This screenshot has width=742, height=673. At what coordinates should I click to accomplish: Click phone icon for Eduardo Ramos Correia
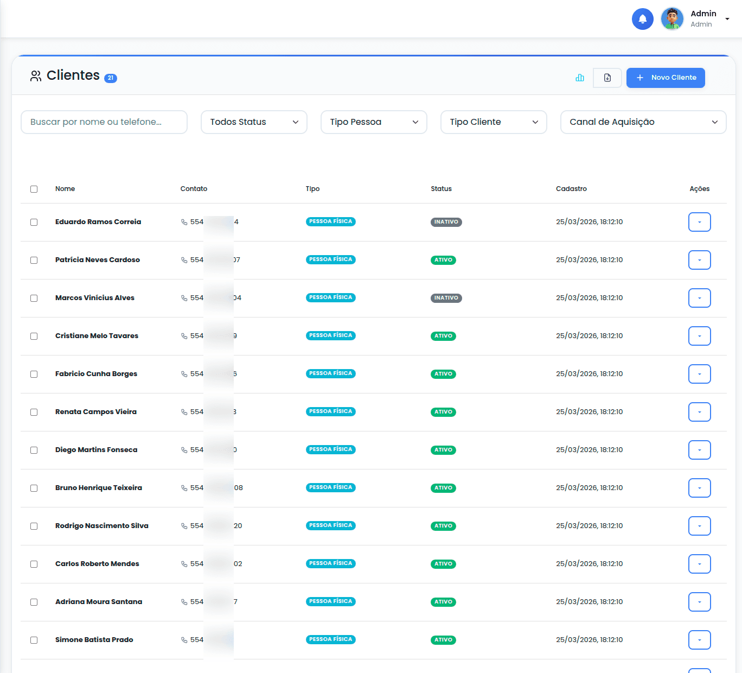click(x=184, y=222)
